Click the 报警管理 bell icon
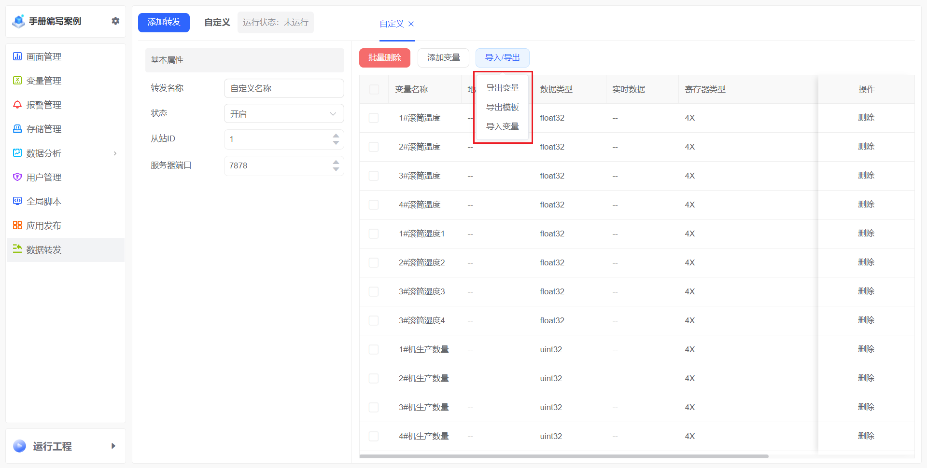927x468 pixels. coord(17,105)
